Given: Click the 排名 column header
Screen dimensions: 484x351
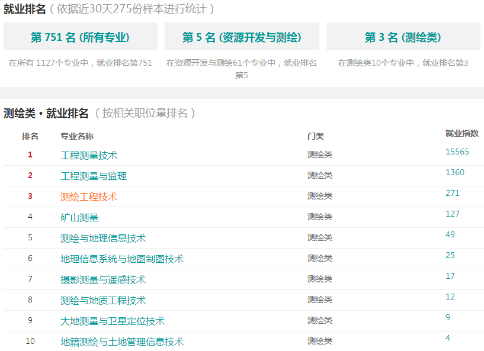Looking at the screenshot, I should (x=30, y=136).
